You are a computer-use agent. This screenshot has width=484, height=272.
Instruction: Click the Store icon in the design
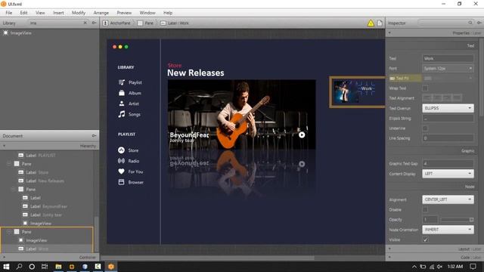pyautogui.click(x=121, y=150)
